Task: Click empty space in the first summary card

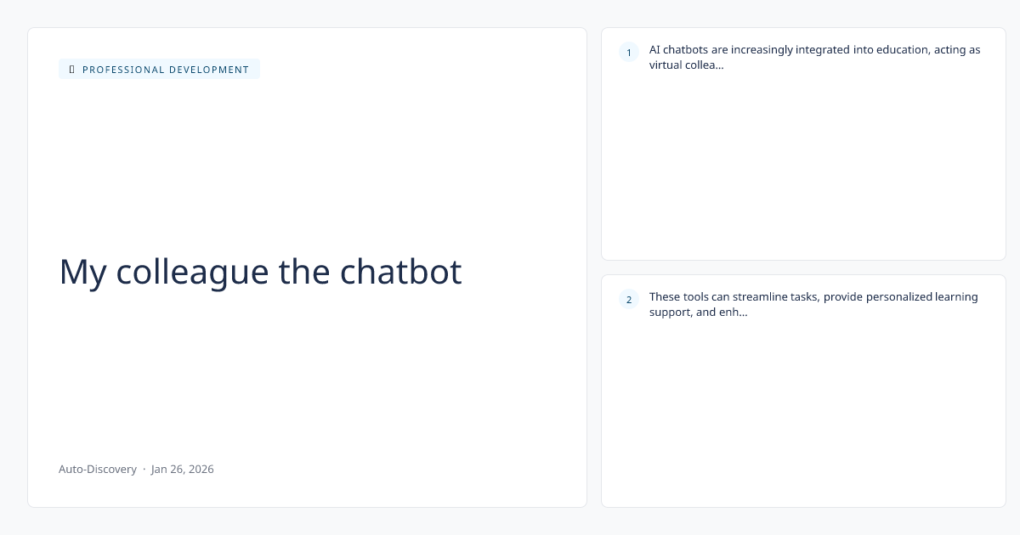Action: 803,170
